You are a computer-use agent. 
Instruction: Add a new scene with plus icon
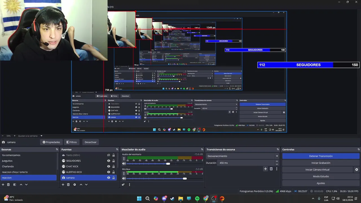tap(3, 185)
